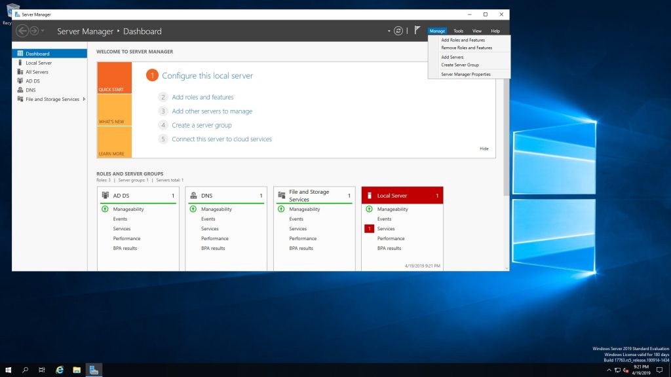Open File and Storage Services Performance
This screenshot has height=377, width=671.
click(303, 238)
